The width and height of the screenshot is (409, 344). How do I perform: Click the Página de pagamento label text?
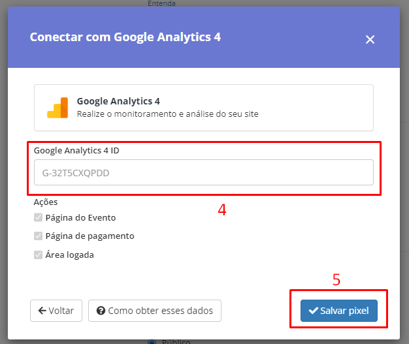(90, 236)
